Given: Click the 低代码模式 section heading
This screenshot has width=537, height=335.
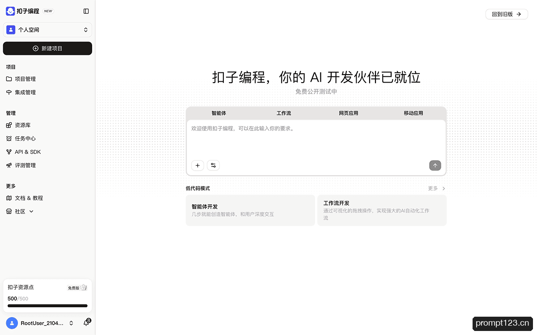Looking at the screenshot, I should pos(198,188).
